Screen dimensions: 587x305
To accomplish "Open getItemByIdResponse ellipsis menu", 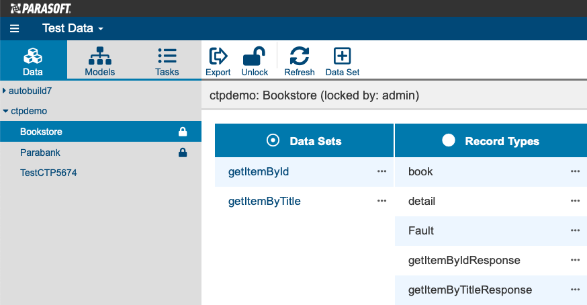I will pos(575,260).
